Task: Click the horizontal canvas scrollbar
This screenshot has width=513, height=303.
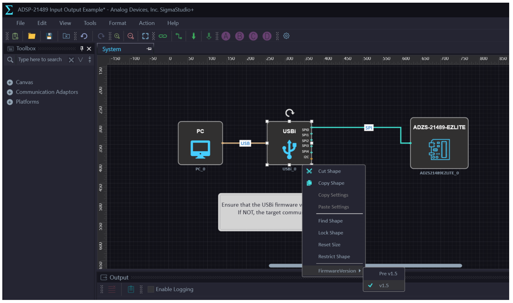Action: click(365, 265)
